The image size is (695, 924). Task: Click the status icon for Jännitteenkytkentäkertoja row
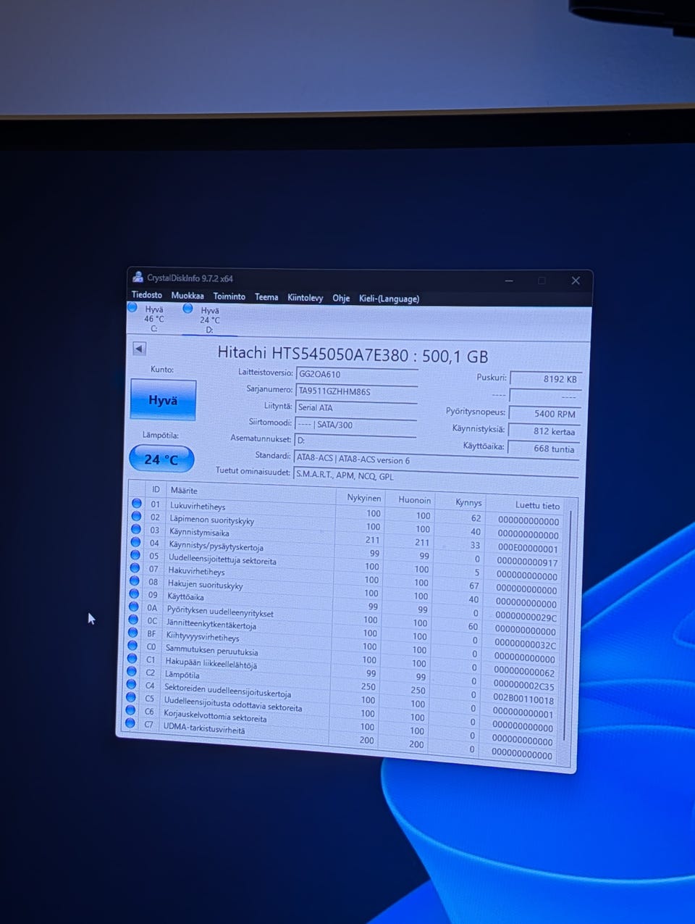point(133,620)
